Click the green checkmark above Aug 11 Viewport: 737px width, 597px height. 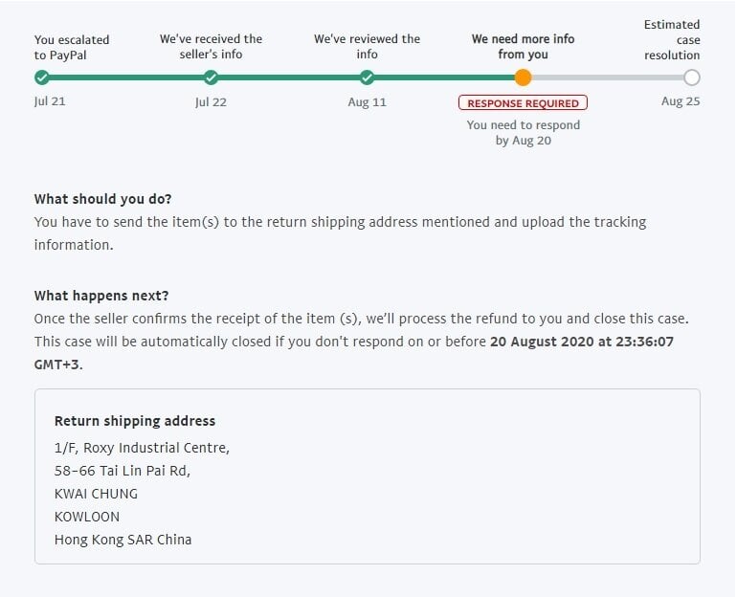point(367,77)
